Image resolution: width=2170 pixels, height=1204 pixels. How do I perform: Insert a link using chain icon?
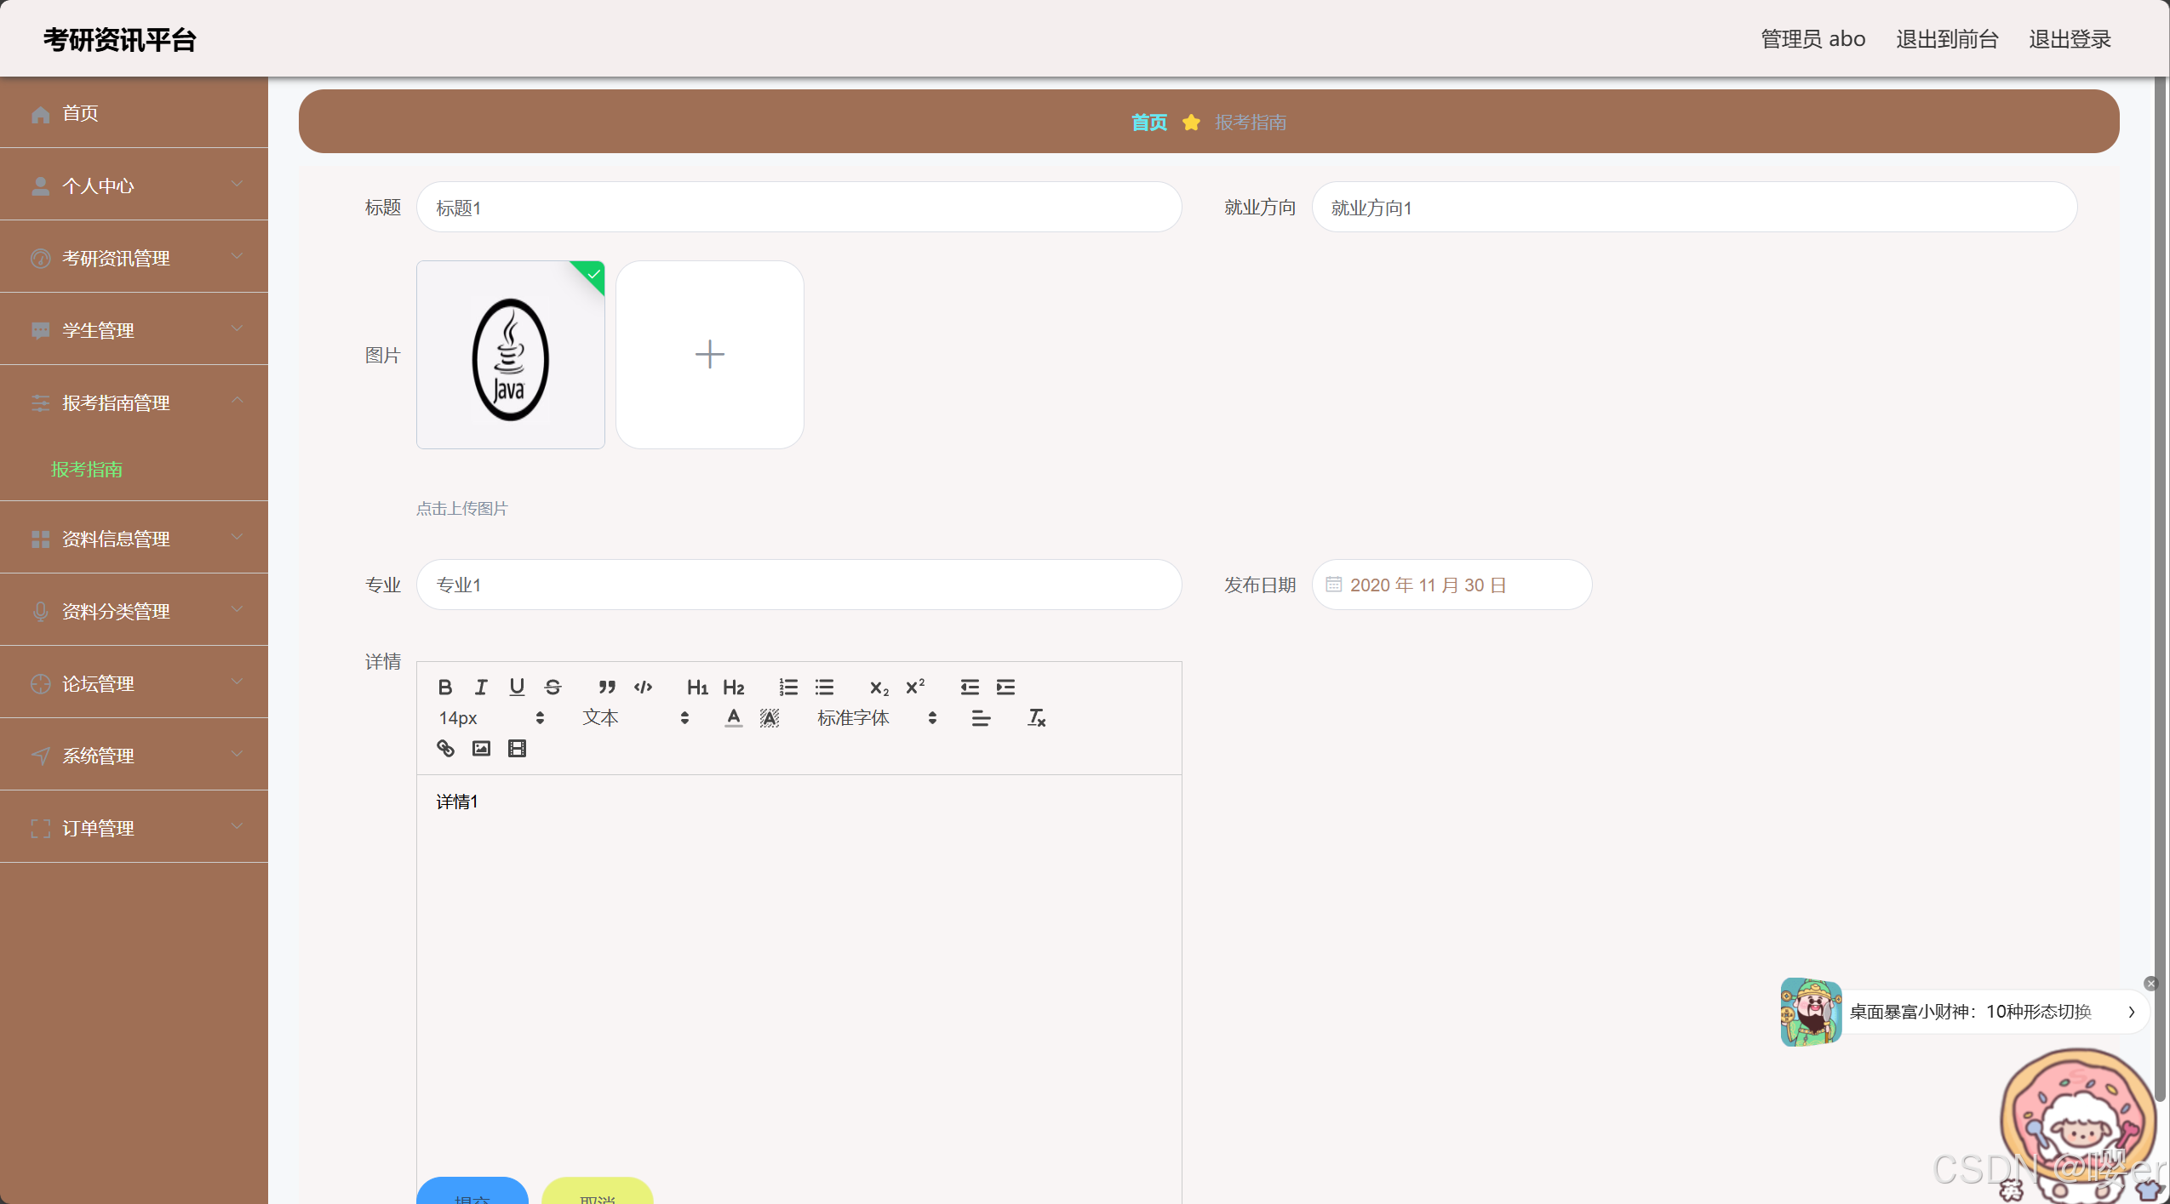[445, 748]
